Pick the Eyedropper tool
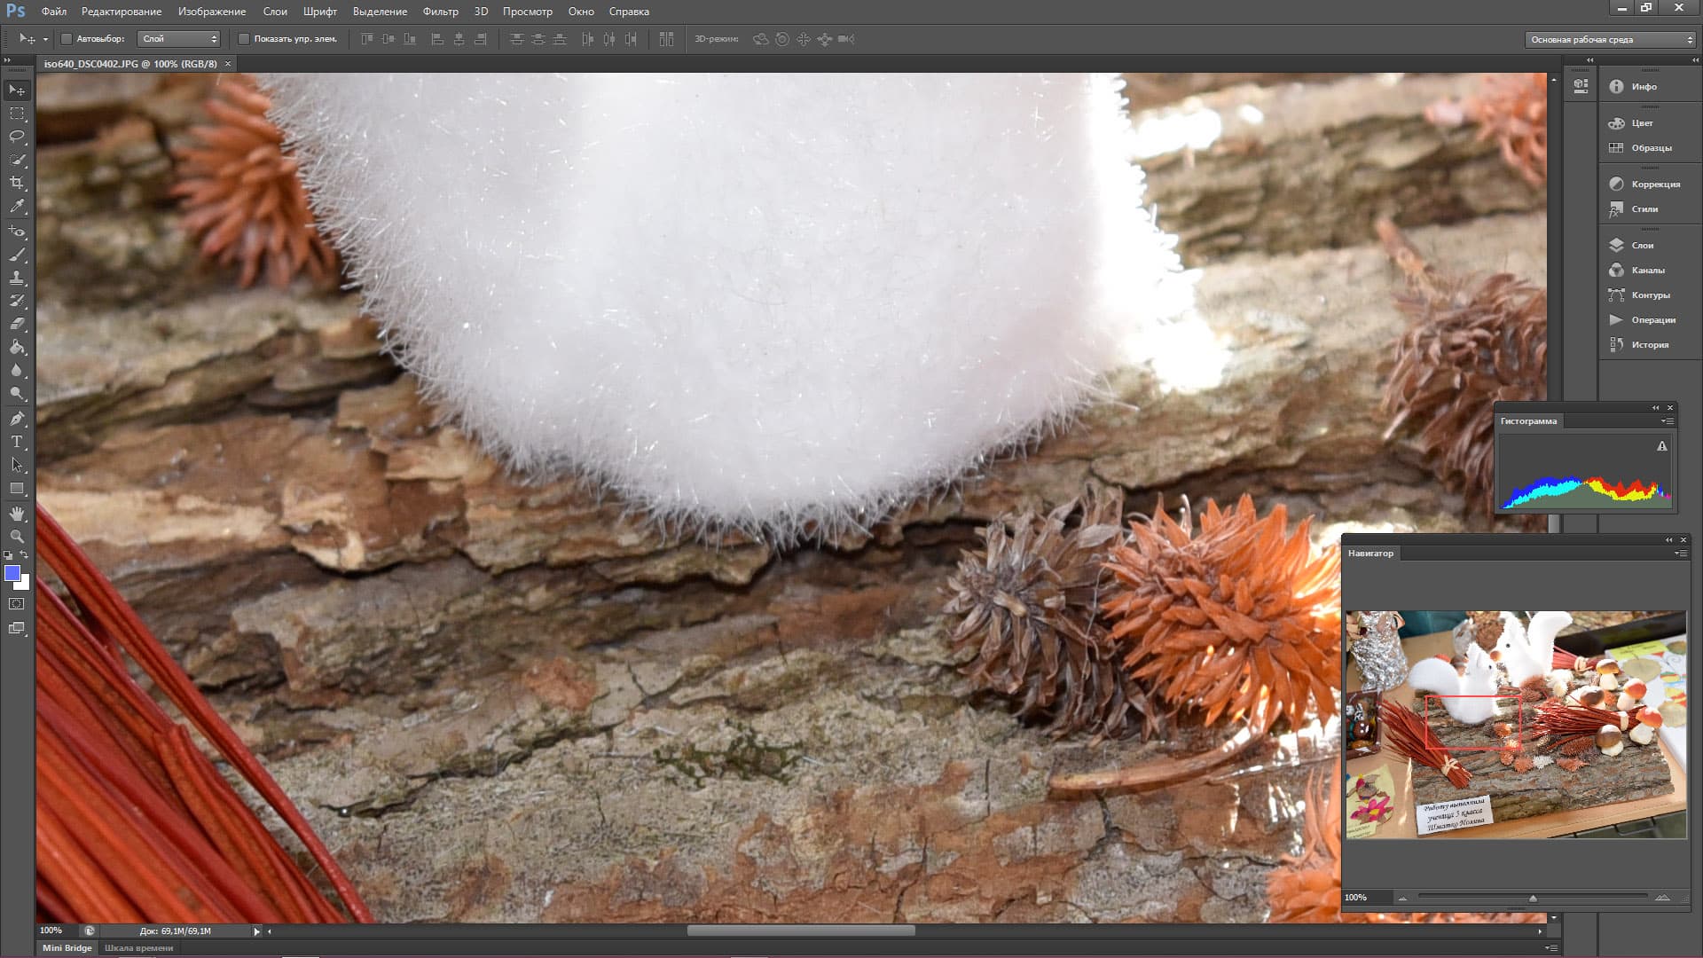Screen dimensions: 1703x958 click(17, 207)
